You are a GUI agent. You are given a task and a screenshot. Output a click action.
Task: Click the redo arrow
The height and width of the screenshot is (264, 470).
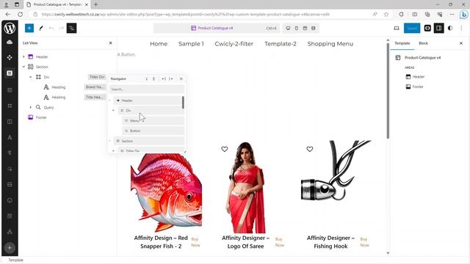pyautogui.click(x=61, y=28)
